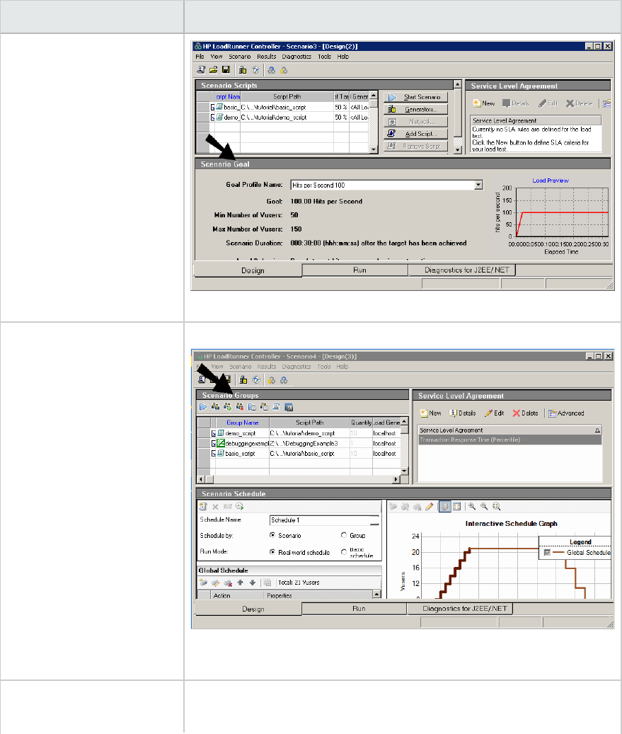Viewport: 622px width, 734px height.
Task: Click right arrow of Scenario Groups horizontal scrollbar
Action: coord(396,479)
